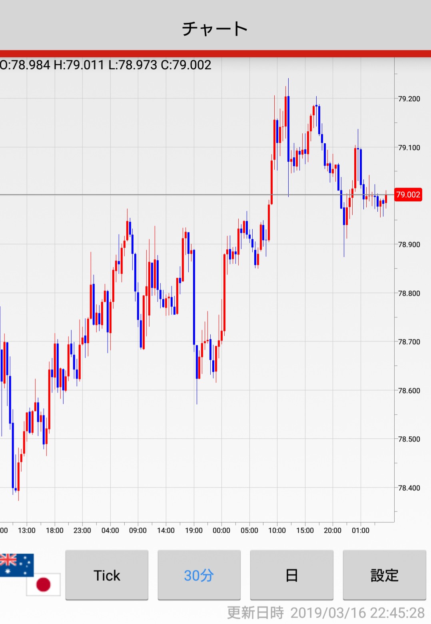Click the 78.900 price axis label

(409, 245)
